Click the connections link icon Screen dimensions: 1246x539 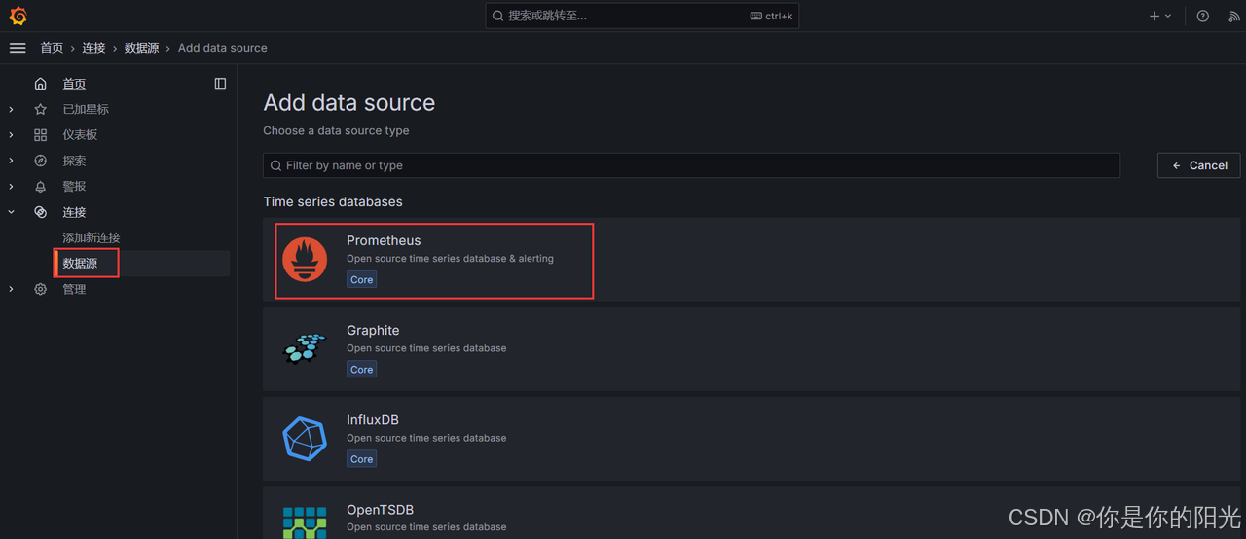(x=40, y=212)
